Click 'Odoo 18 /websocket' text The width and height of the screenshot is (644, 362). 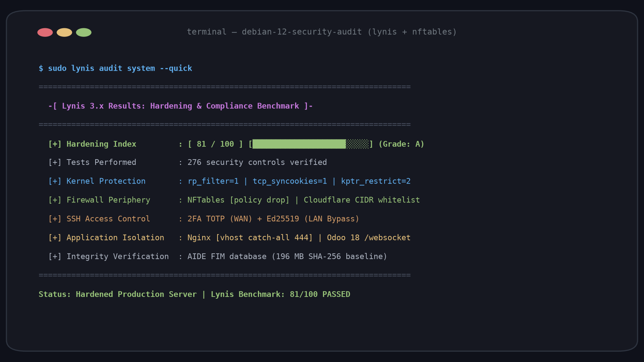(369, 238)
